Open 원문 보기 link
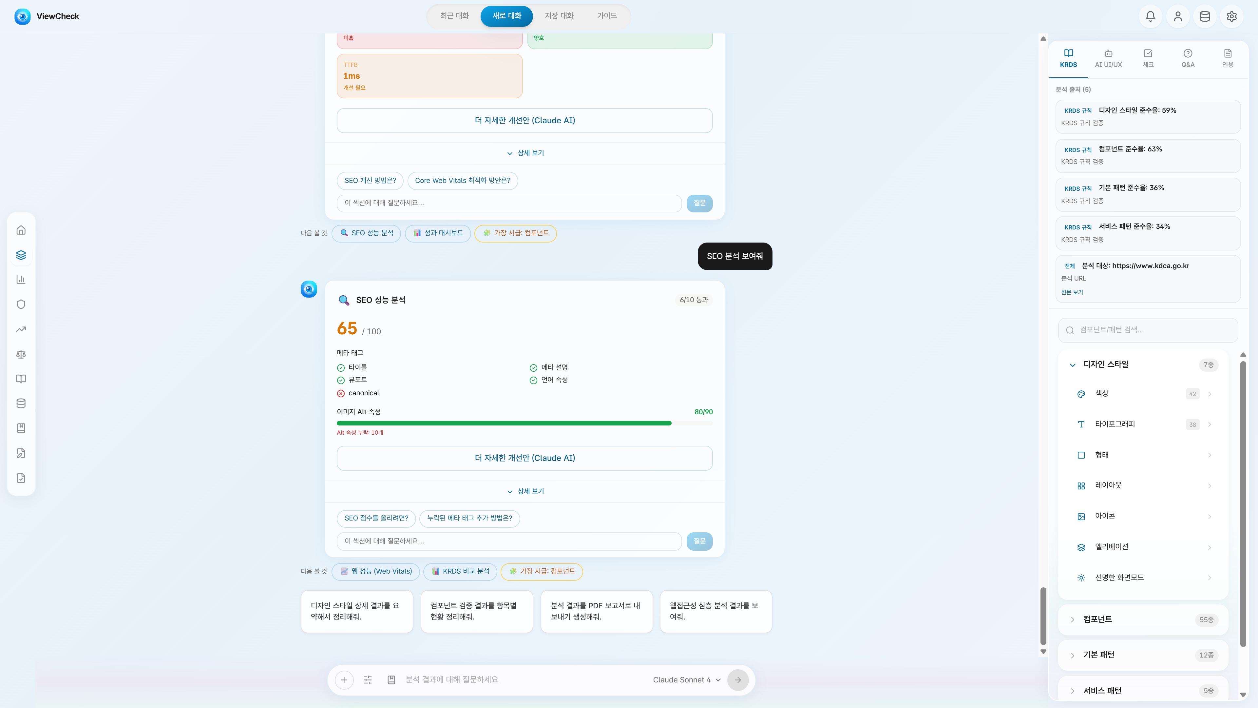 click(x=1072, y=292)
